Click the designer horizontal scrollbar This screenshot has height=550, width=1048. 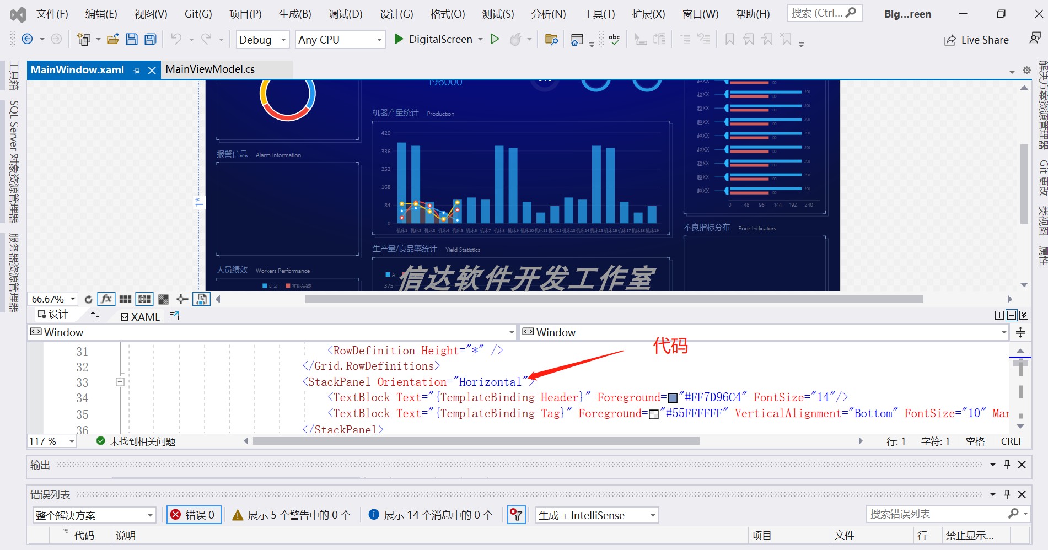pyautogui.click(x=613, y=299)
